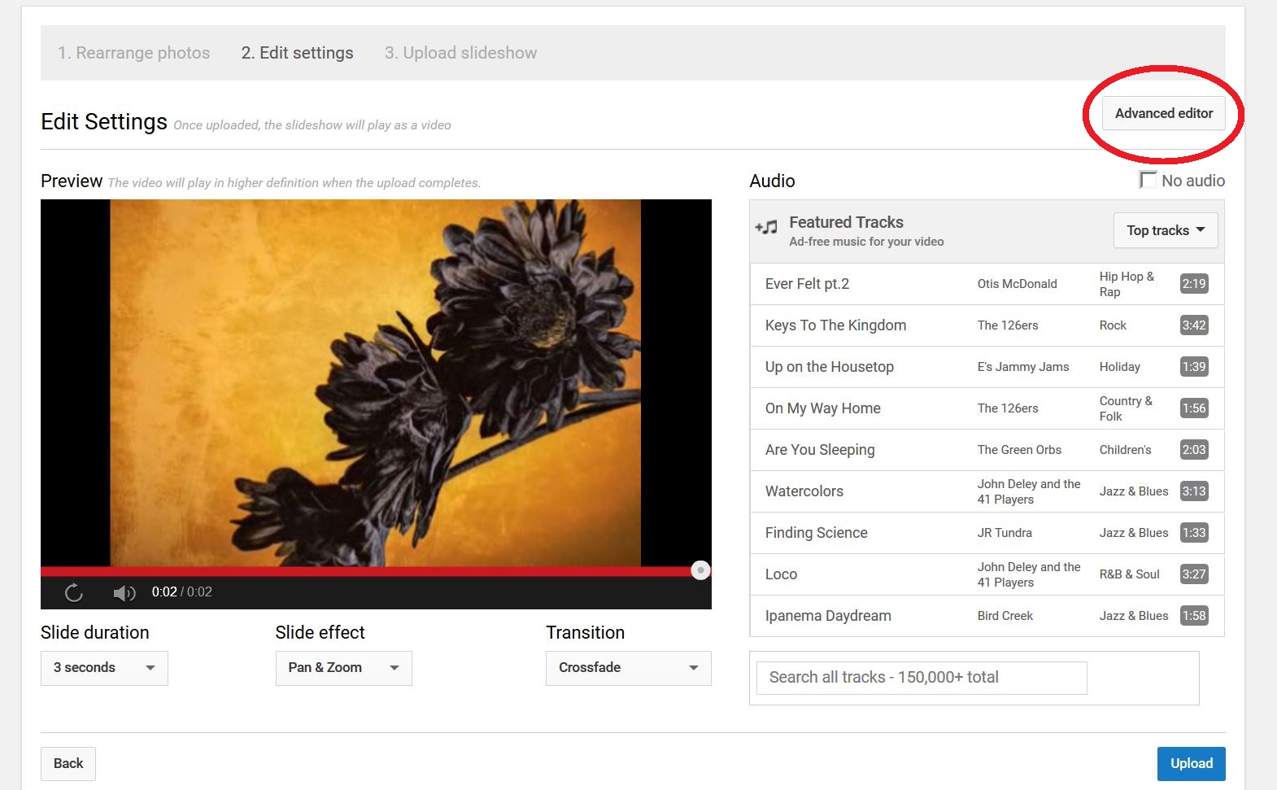Open the Slide duration dropdown

[x=104, y=668]
